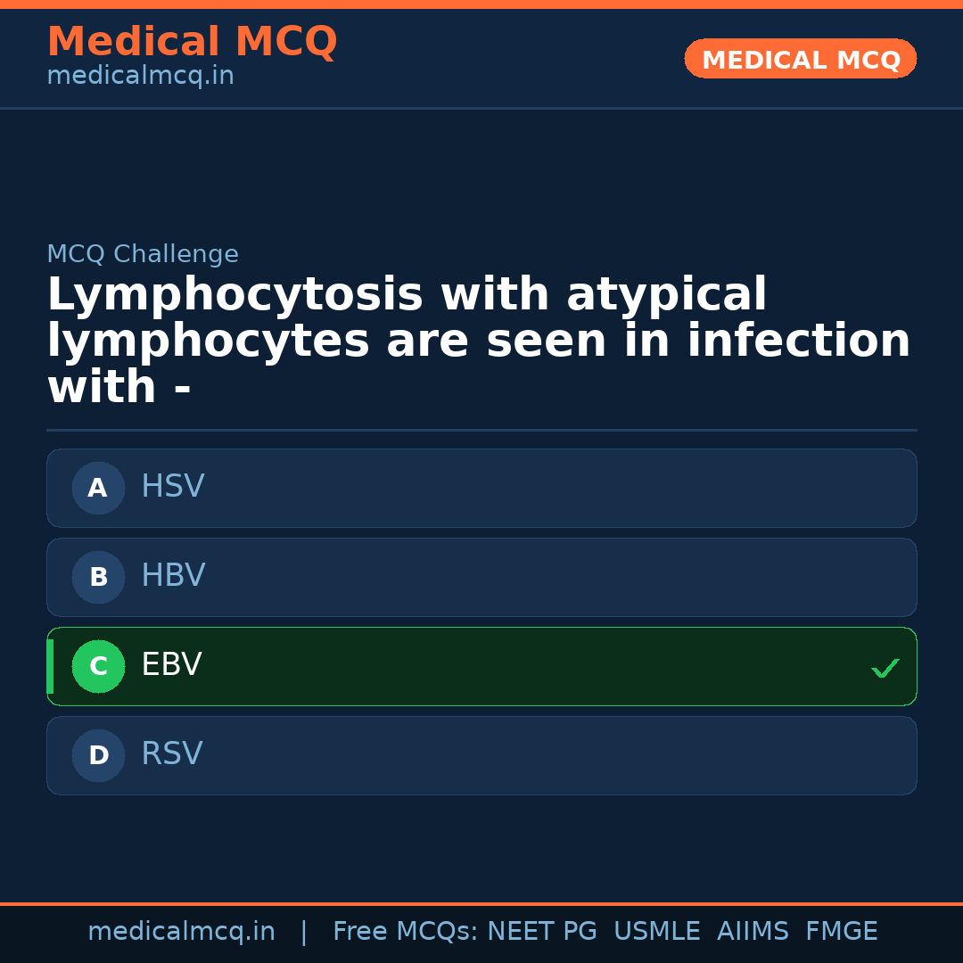The image size is (963, 963).
Task: Open medicalmcq.in link below the header title
Action: [x=140, y=76]
